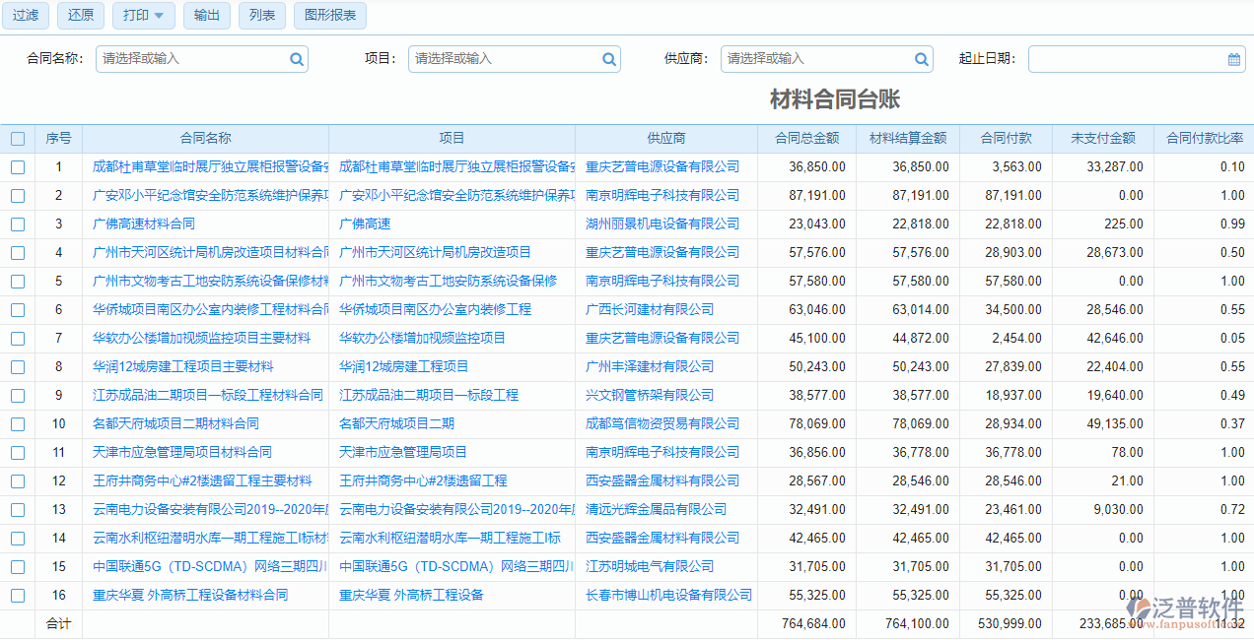
Task: Open the calendar icon beside 起止日期
Action: 1232,59
